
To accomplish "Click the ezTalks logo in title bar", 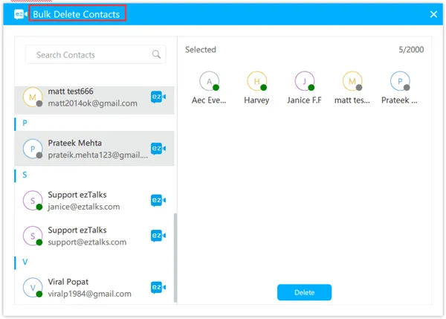I will tap(21, 14).
